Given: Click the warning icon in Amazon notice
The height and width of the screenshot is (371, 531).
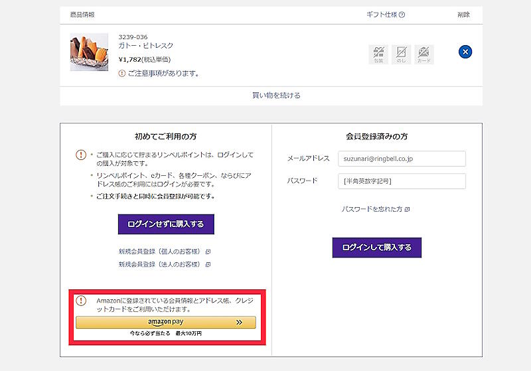Looking at the screenshot, I should [81, 301].
